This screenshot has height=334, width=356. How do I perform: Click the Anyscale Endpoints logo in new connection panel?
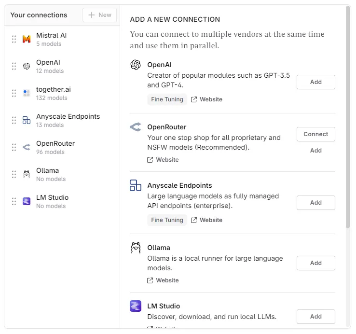tap(136, 185)
